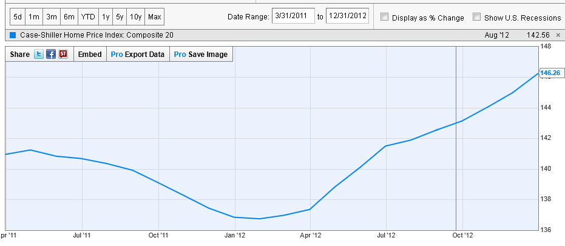
Task: Click the 144 y-axis label
Action: 546,107
